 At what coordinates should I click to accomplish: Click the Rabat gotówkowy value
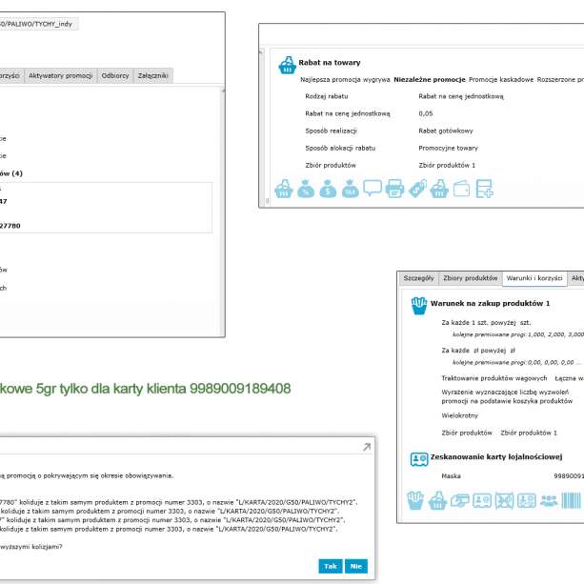click(x=446, y=131)
